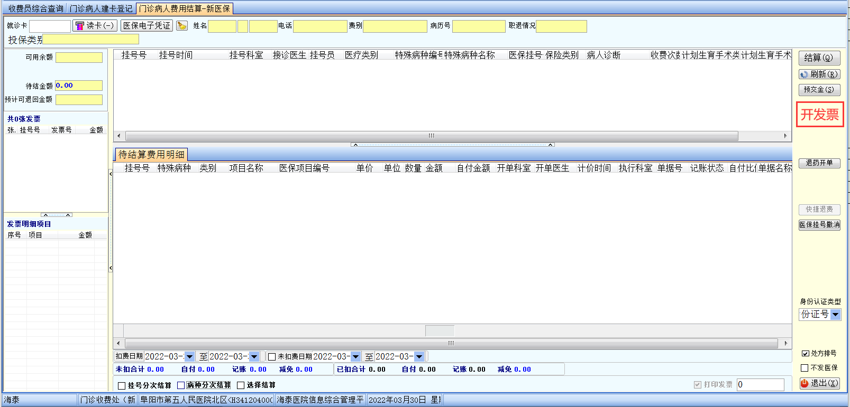
Task: Click 执行科室 column header
Action: 635,168
